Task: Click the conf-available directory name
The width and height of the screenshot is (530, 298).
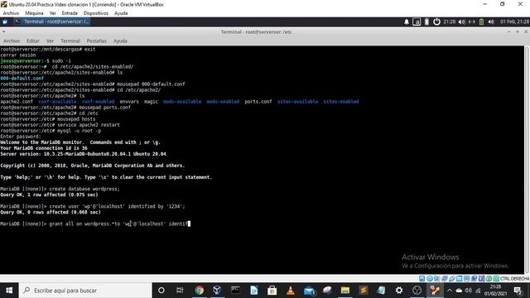Action: click(x=57, y=101)
